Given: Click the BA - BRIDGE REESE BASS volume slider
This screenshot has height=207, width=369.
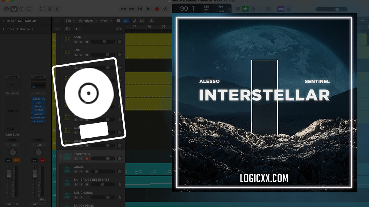Looking at the screenshot, I should [x=103, y=184].
